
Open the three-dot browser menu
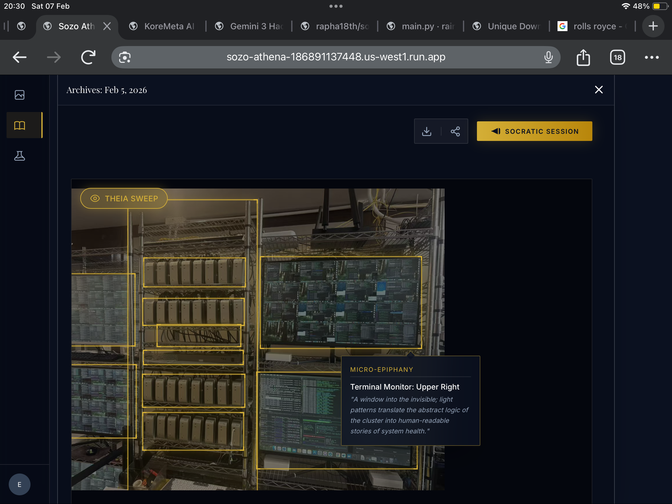(x=651, y=58)
